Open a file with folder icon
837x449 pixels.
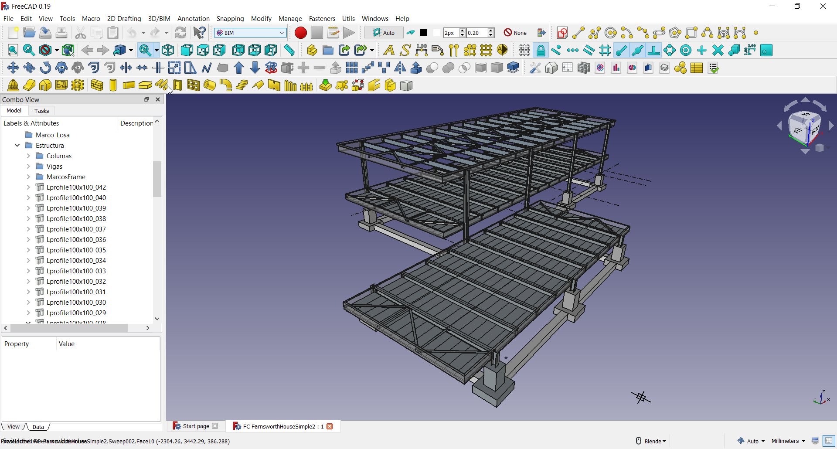(x=29, y=33)
